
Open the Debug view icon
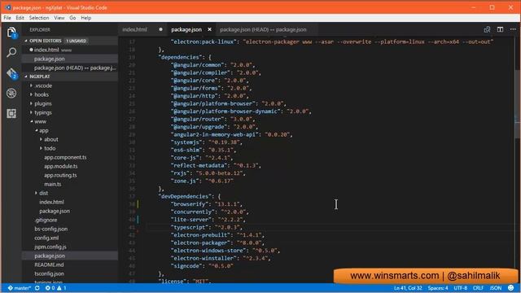11,94
